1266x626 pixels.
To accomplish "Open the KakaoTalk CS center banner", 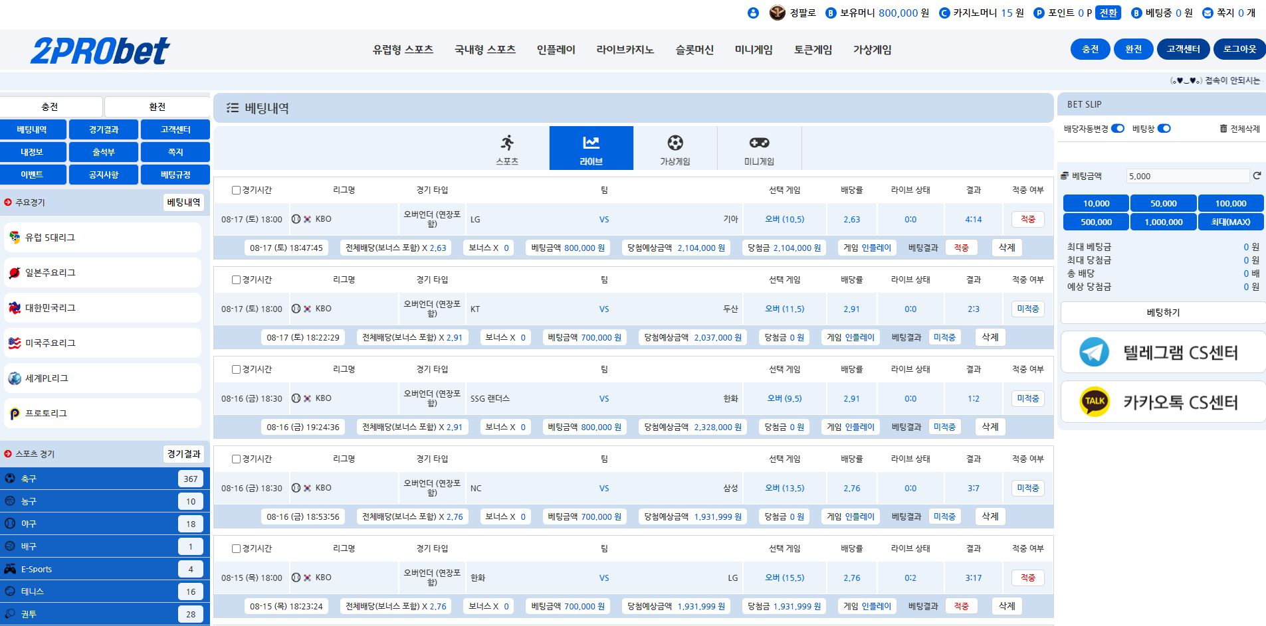I will pyautogui.click(x=1163, y=402).
